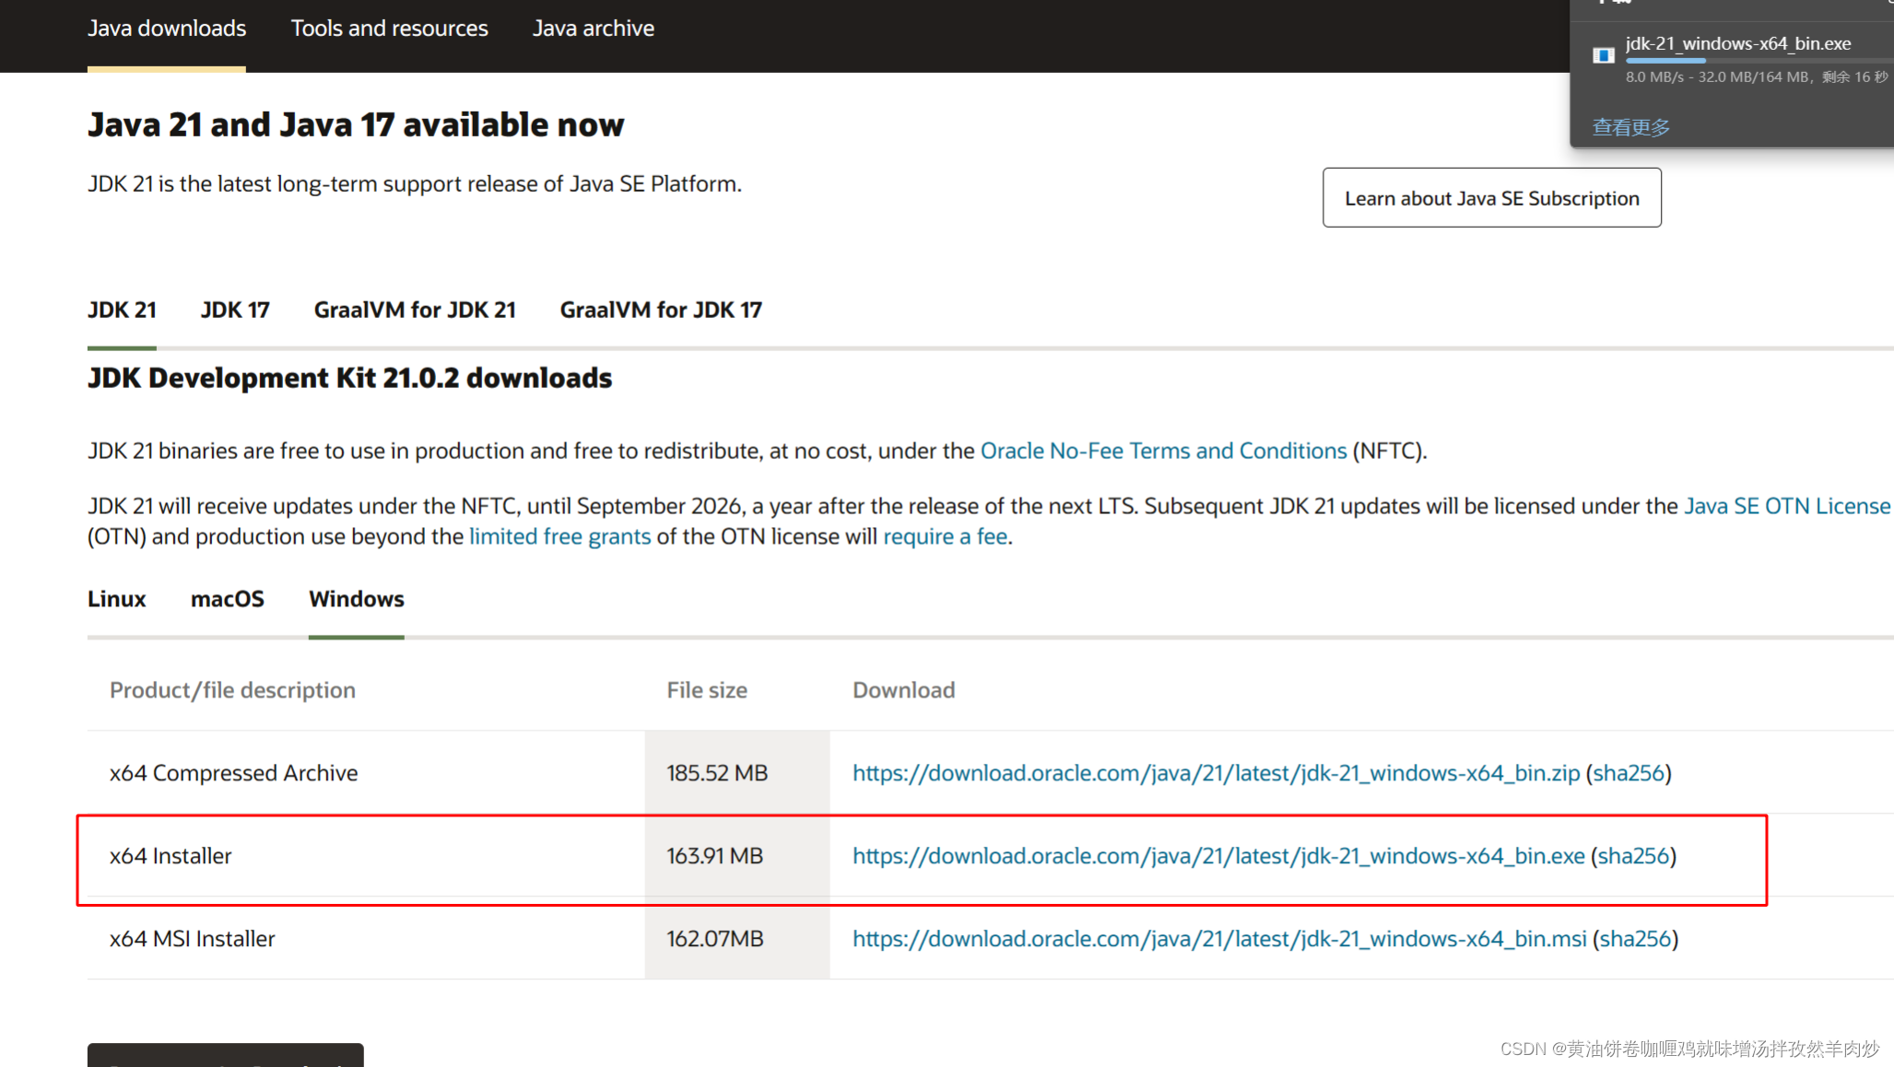This screenshot has width=1894, height=1067.
Task: Switch to the Linux downloads tab
Action: 116,599
